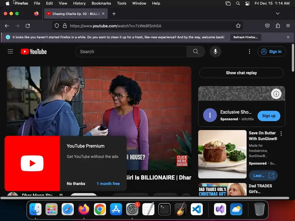Image resolution: width=295 pixels, height=221 pixels.
Task: Open the Tools menu
Action: click(x=122, y=3)
